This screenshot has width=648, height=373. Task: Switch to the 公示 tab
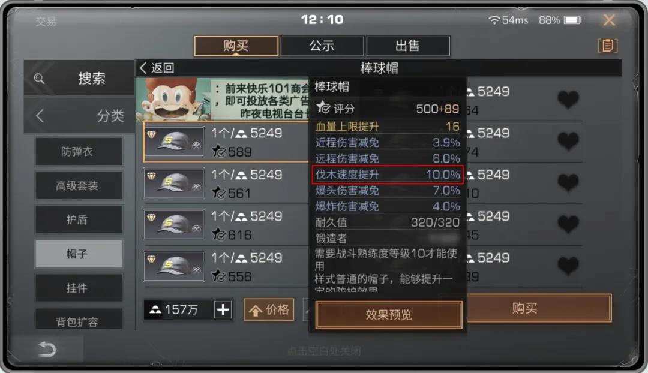[322, 46]
